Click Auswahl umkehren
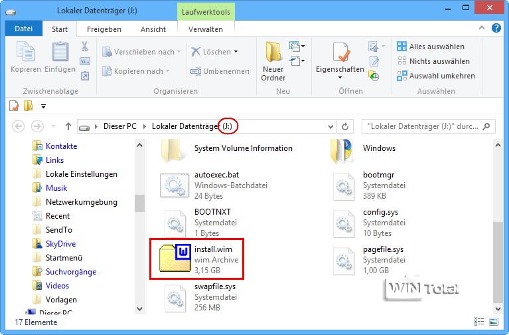 [436, 76]
